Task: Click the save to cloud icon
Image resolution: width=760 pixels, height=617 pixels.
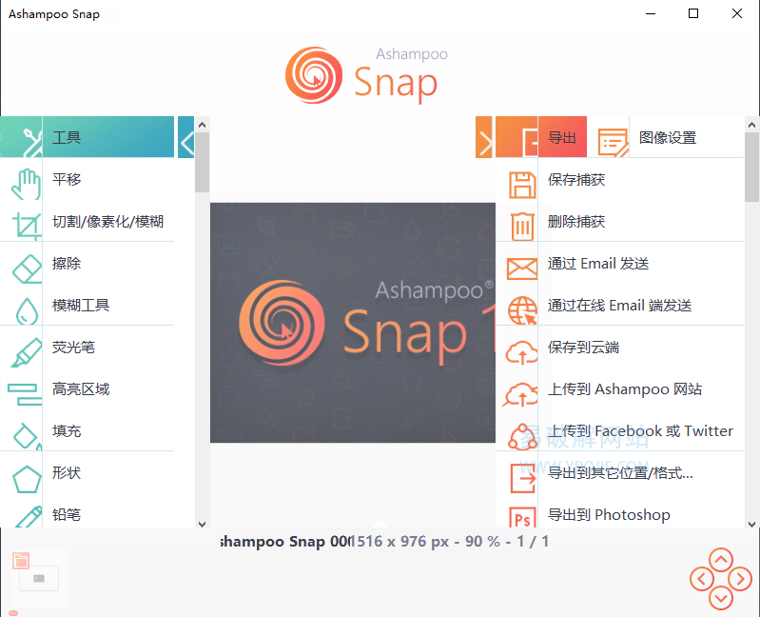Action: coord(521,352)
